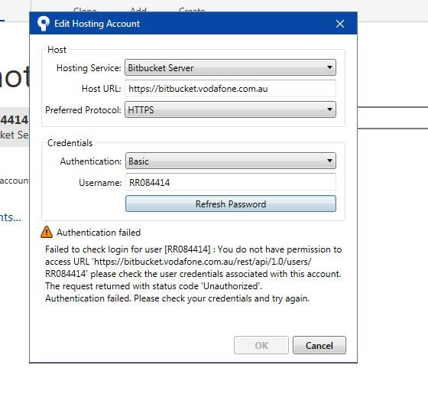Viewport: 428px width, 404px height.
Task: Click the 'Username:' label
Action: [100, 183]
